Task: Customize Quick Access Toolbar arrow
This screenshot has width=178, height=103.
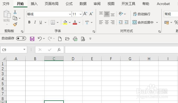Action: [90, 39]
